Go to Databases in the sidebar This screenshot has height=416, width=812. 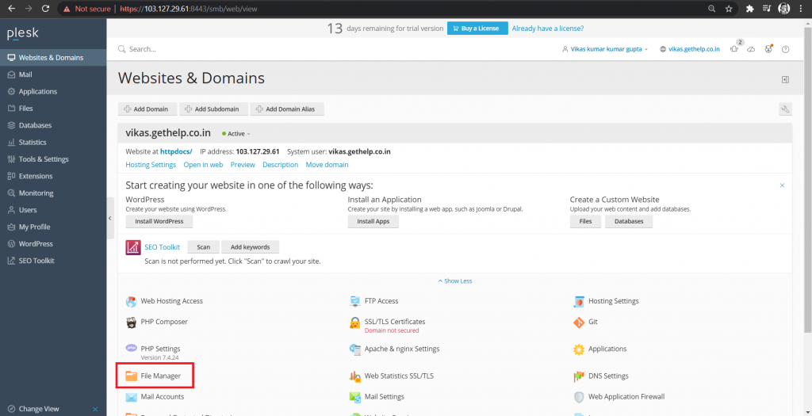tap(35, 125)
